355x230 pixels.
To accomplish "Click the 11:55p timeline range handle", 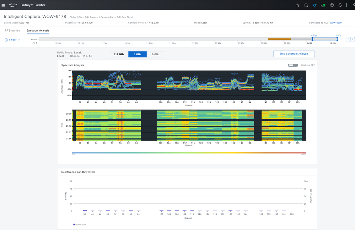I will click(312, 39).
